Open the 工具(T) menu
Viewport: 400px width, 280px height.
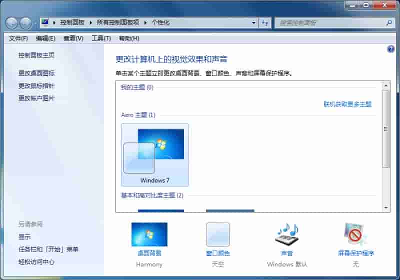101,38
